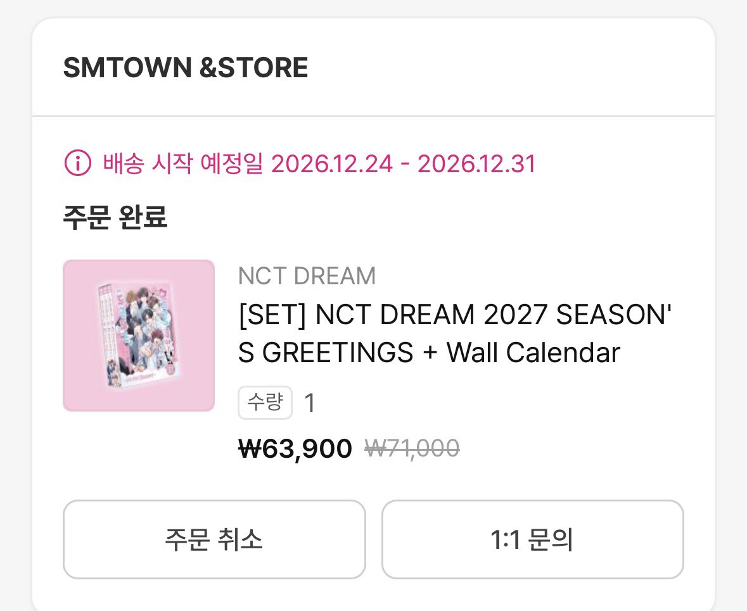The image size is (747, 611).
Task: Click the struck-through ₩71,000 original price
Action: (412, 449)
